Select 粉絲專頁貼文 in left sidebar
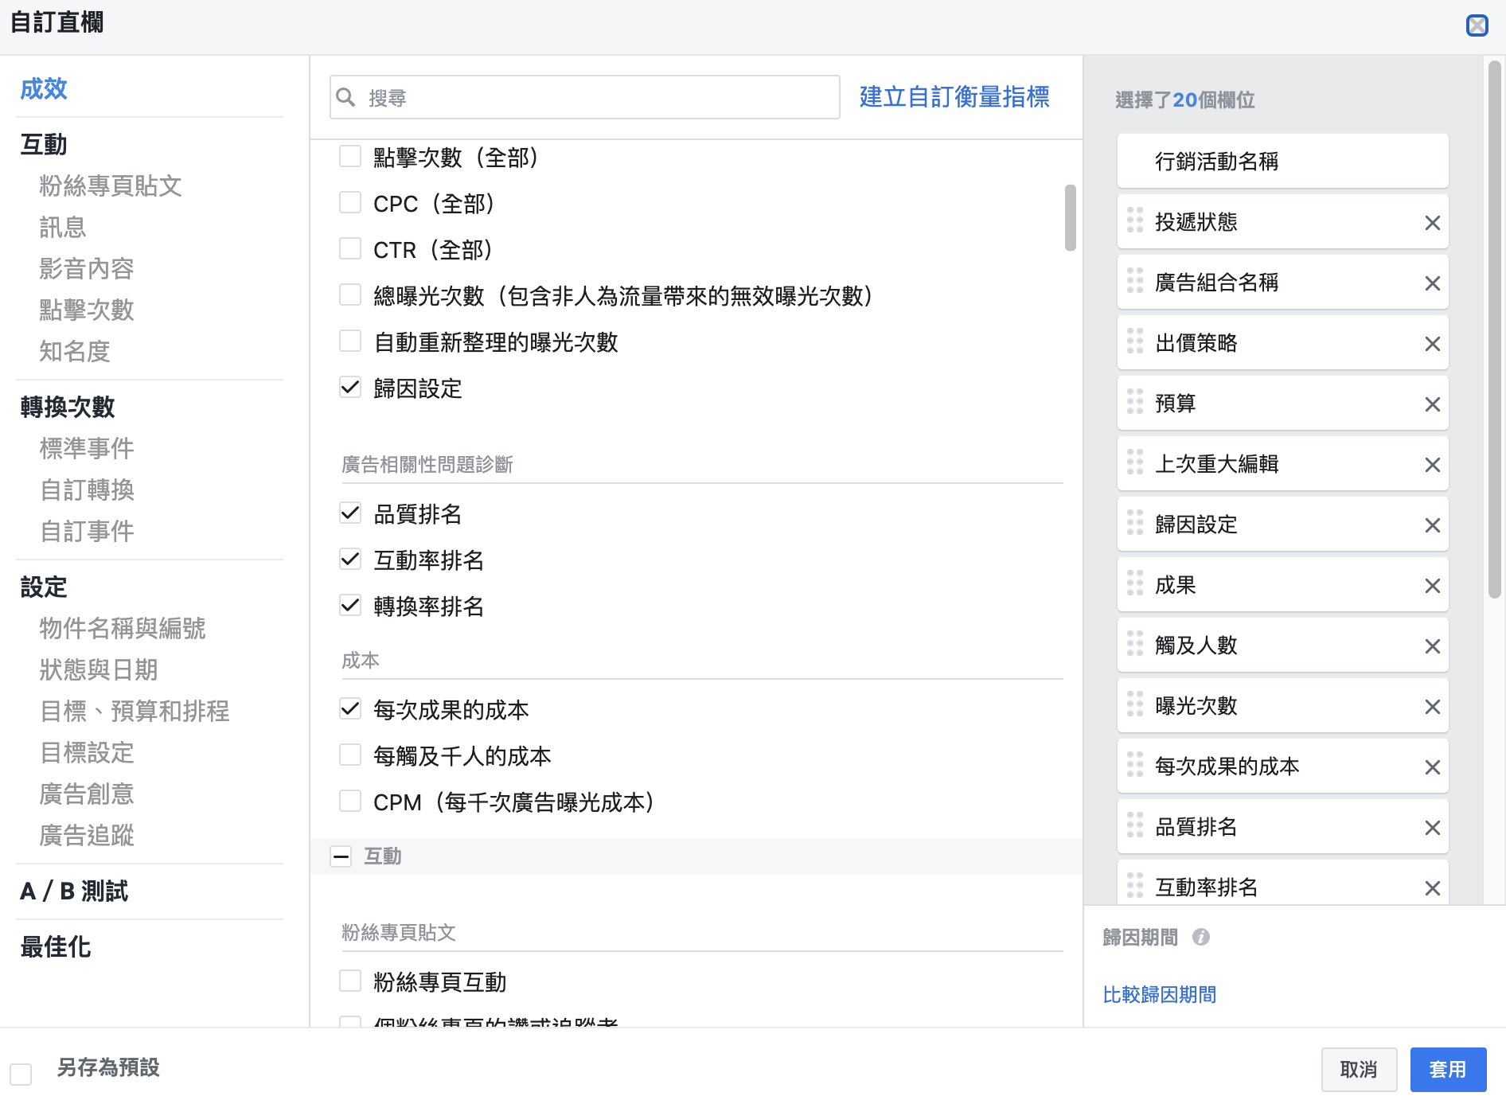 (x=111, y=185)
